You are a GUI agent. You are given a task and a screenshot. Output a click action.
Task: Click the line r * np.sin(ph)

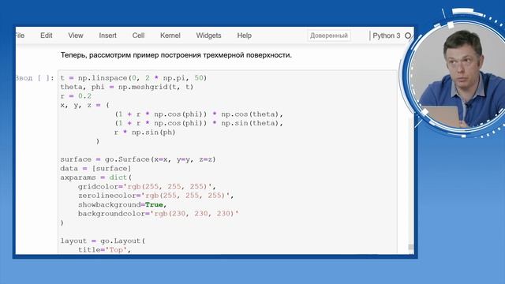coord(145,132)
